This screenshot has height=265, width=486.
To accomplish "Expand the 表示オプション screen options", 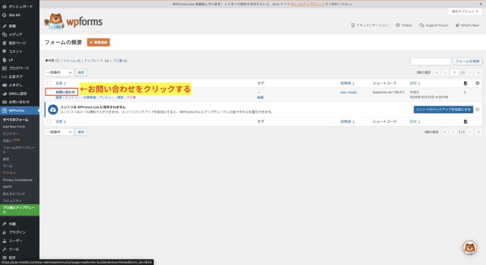I will (465, 11).
